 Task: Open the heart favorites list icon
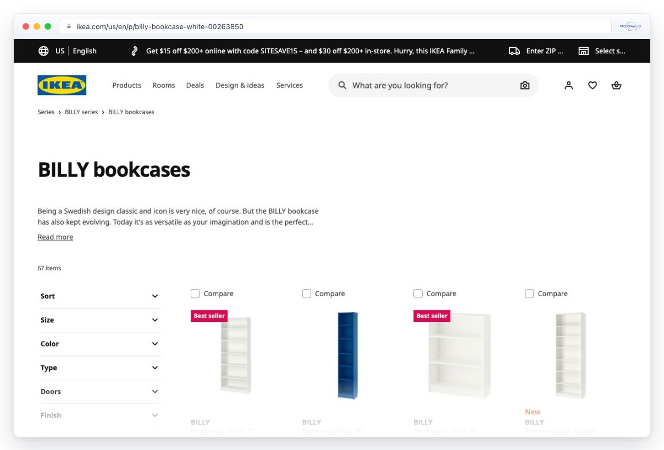(593, 85)
